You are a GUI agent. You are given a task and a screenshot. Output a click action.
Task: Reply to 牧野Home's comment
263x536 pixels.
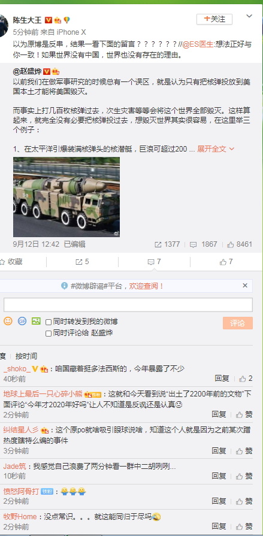(x=219, y=526)
